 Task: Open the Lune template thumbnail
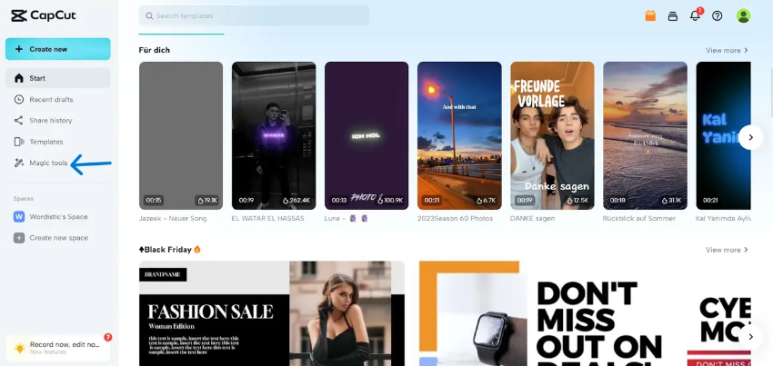click(366, 135)
